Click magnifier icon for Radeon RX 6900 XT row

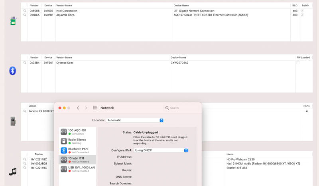coord(25,111)
